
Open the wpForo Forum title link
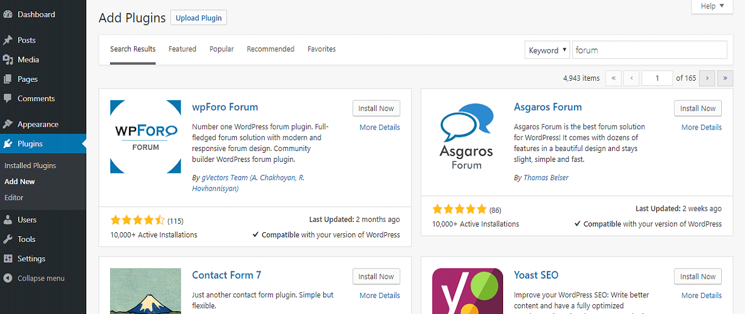coord(225,107)
